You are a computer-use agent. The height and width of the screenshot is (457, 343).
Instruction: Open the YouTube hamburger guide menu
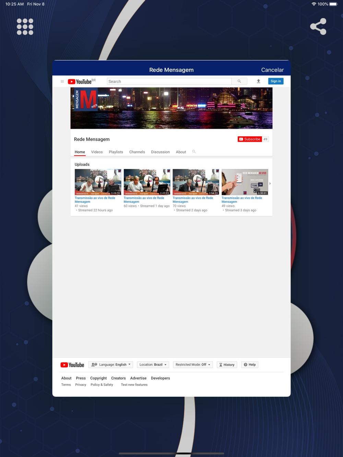coord(62,82)
